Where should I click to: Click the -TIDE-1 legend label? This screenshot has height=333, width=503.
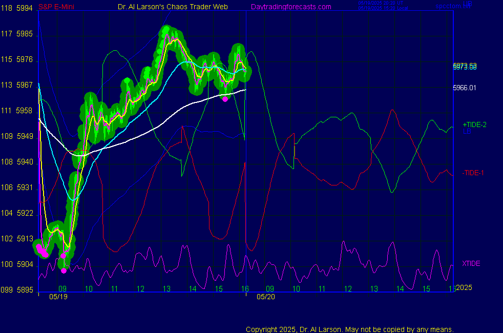473,173
